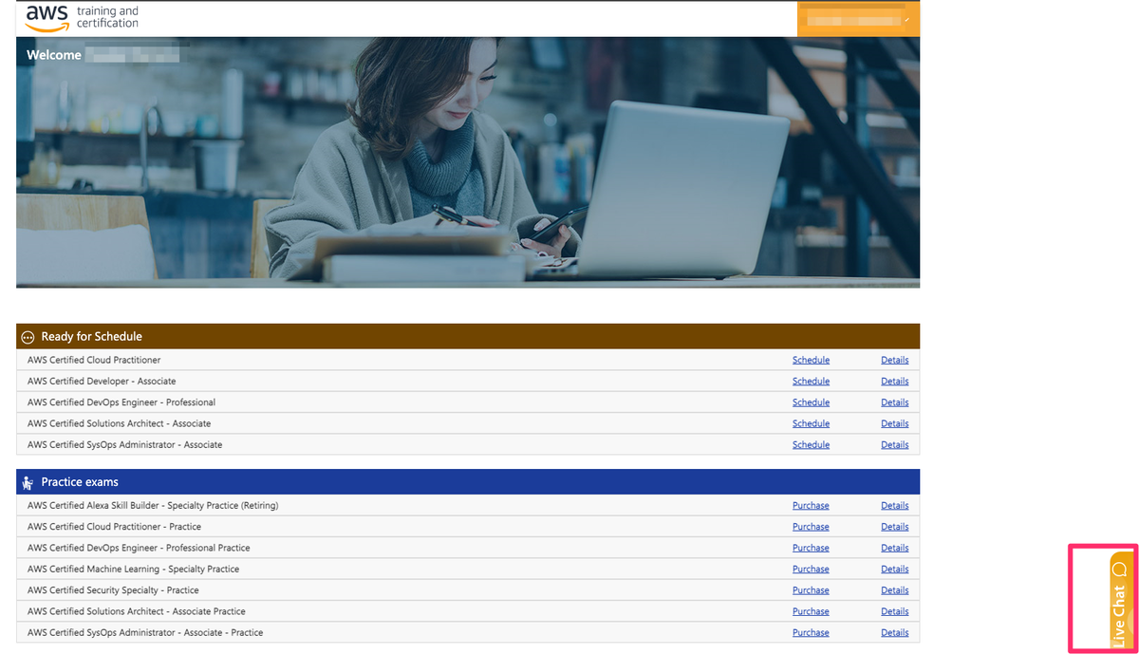Schedule the AWS Certified Developer - Associate exam
This screenshot has height=654, width=1139.
coord(811,382)
